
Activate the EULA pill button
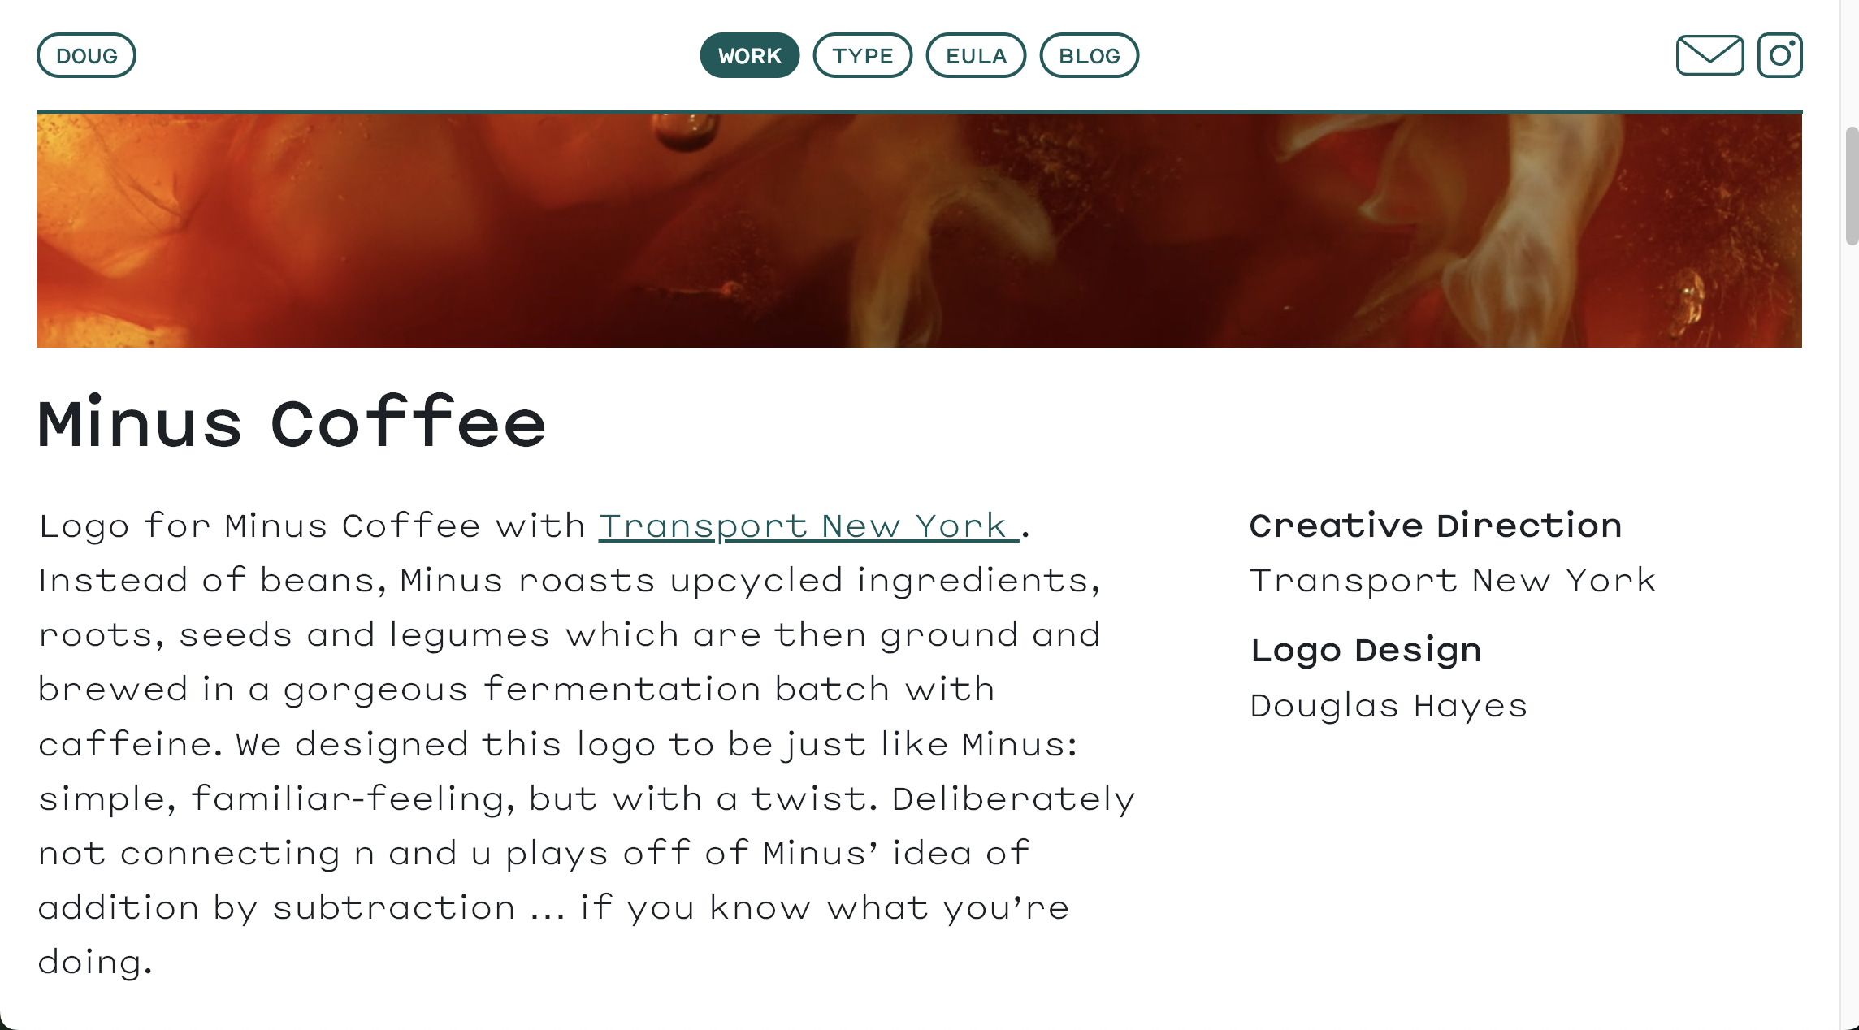976,55
